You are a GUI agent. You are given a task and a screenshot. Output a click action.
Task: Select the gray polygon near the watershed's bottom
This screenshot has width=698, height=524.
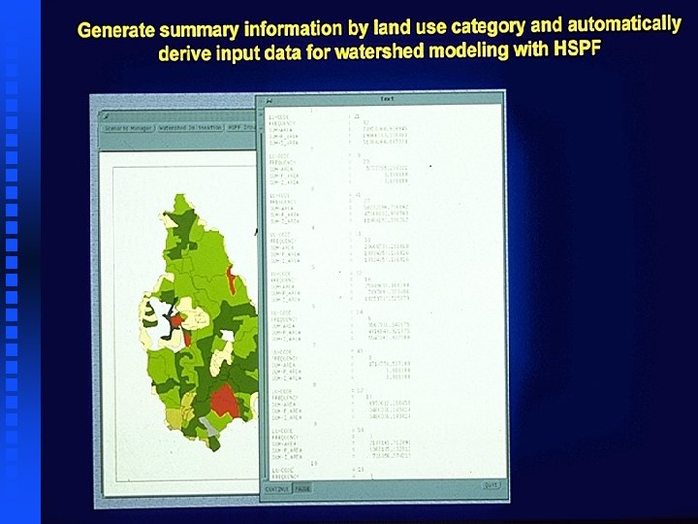[x=208, y=426]
